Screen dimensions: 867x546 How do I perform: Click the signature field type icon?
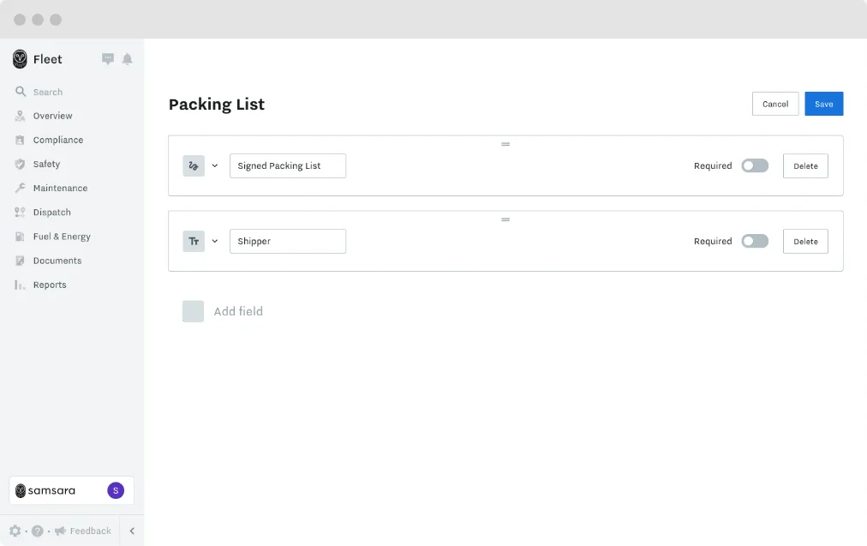tap(194, 165)
